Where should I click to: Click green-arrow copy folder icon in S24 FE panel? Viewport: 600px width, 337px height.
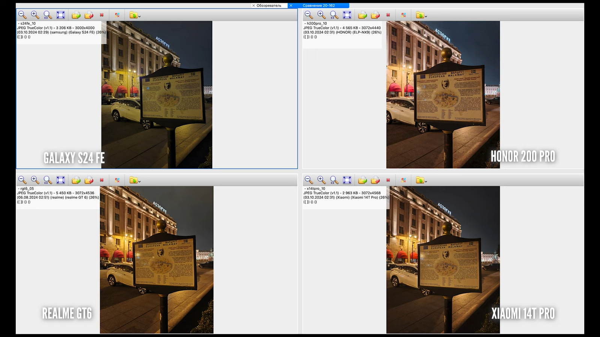point(76,15)
